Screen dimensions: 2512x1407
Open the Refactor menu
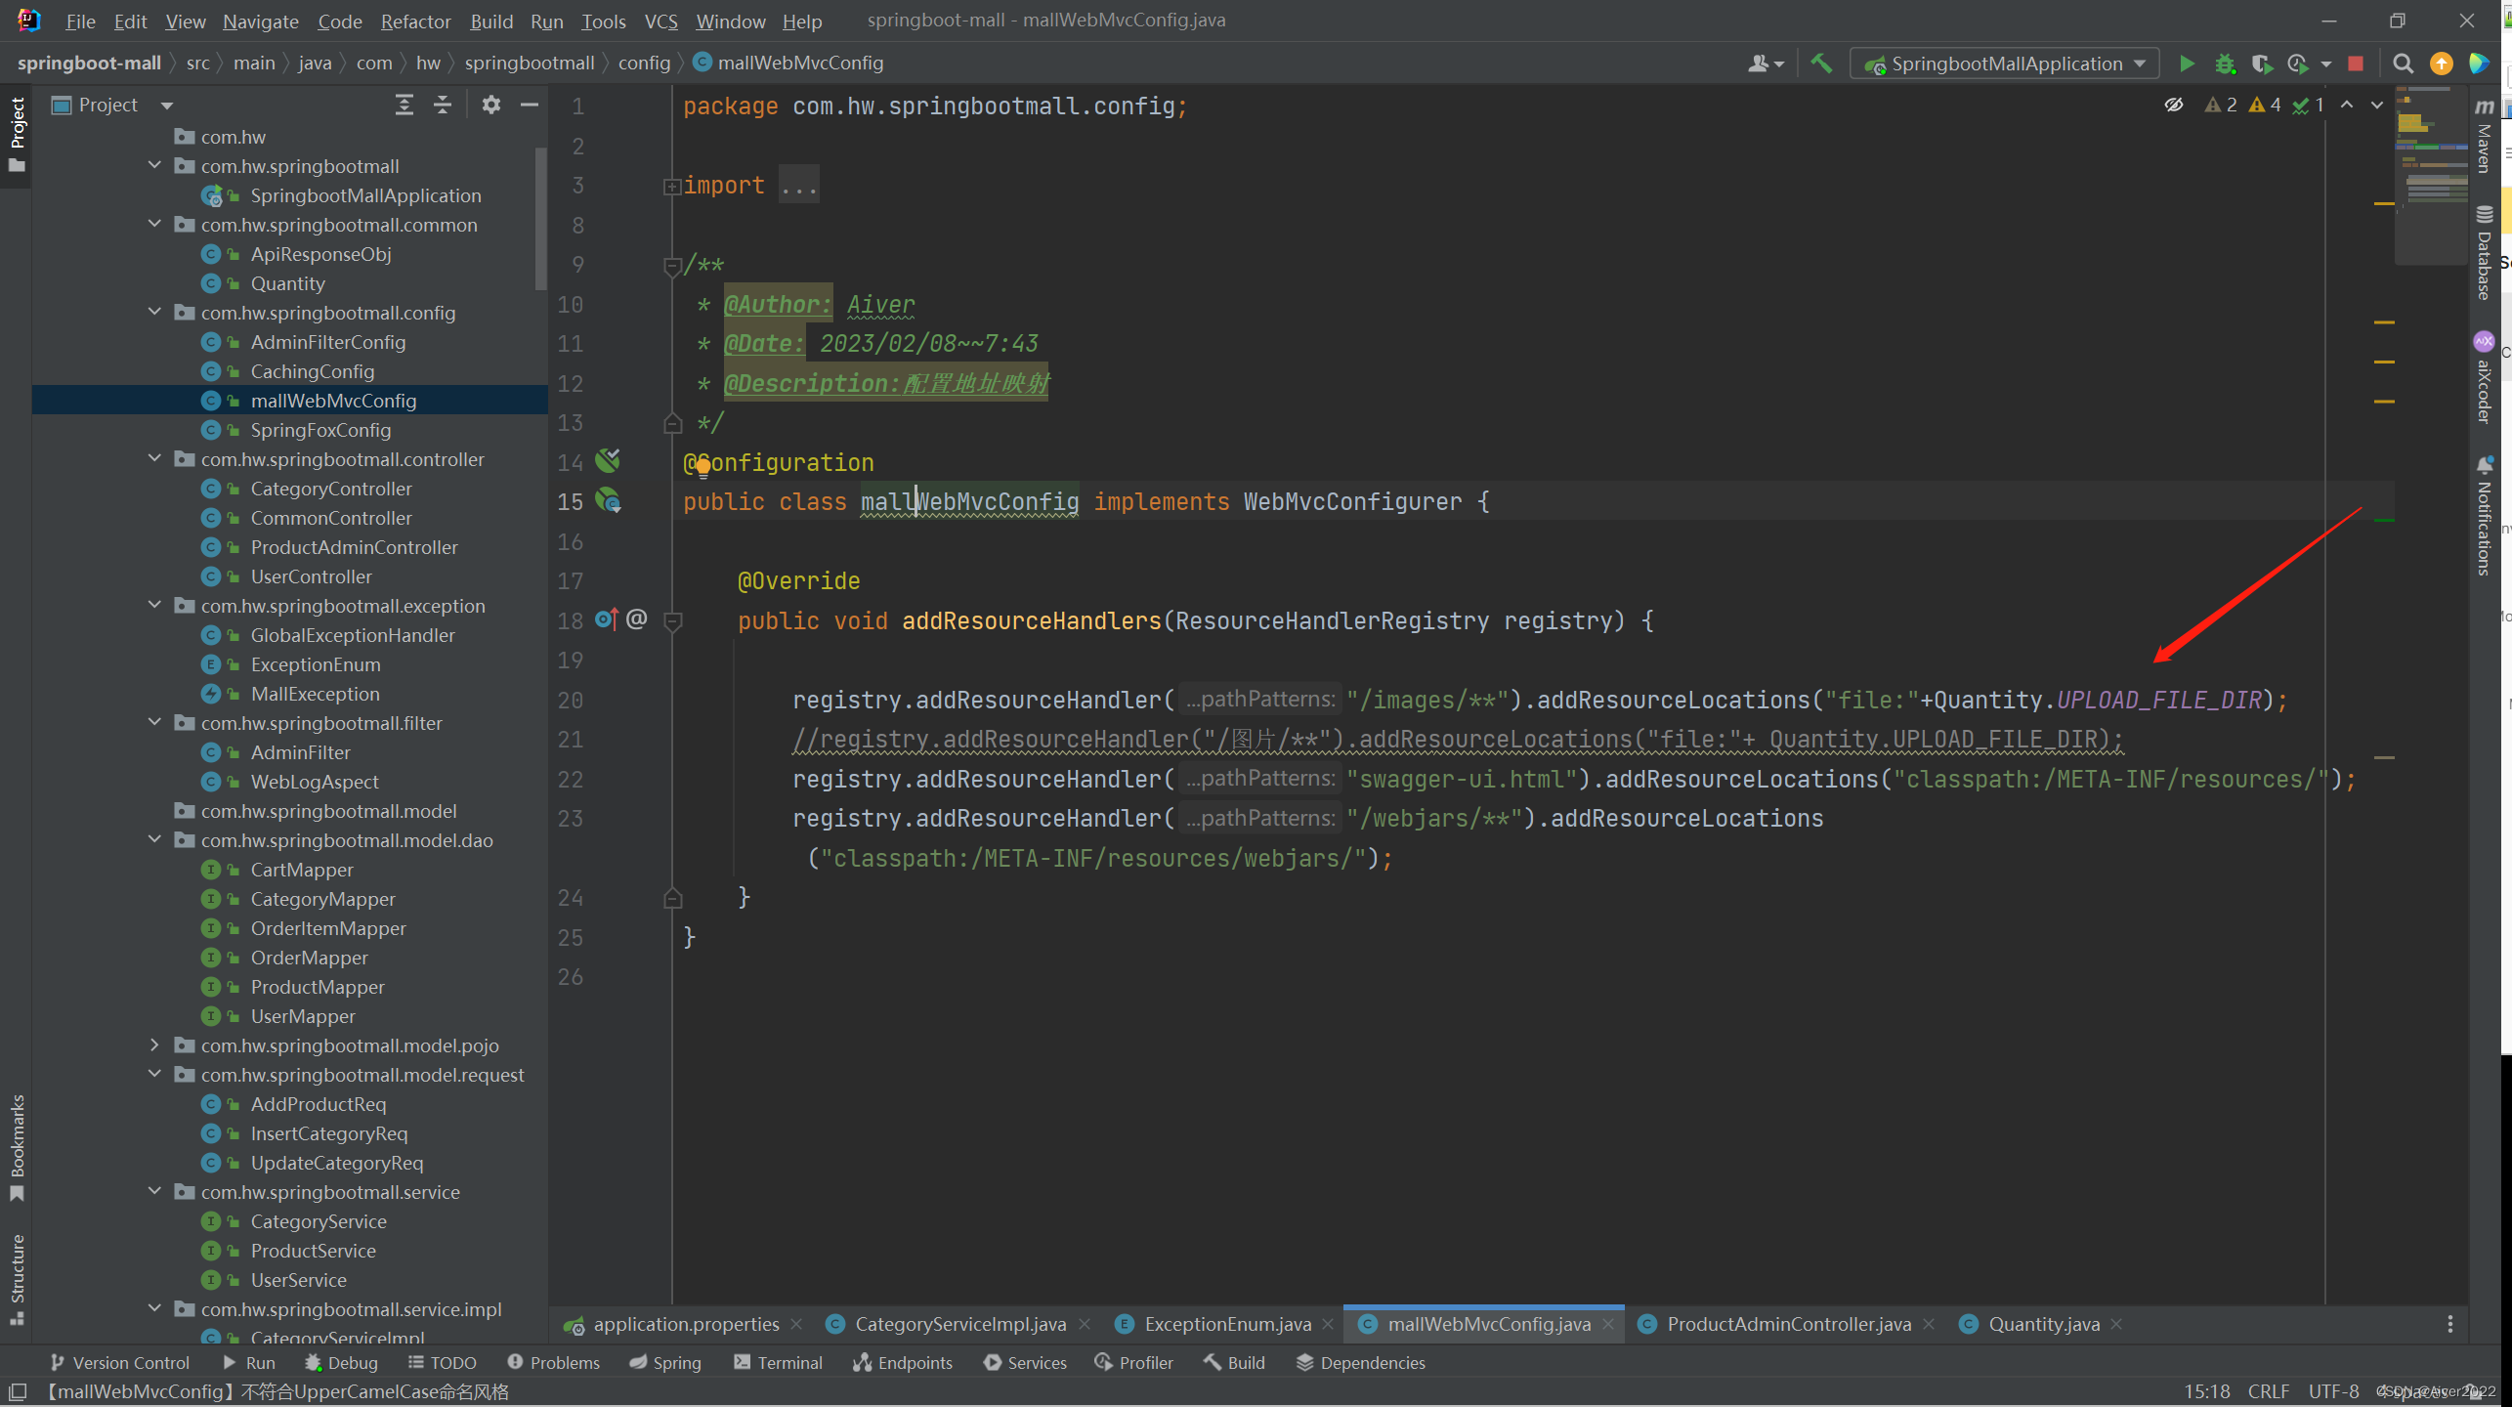tap(415, 21)
